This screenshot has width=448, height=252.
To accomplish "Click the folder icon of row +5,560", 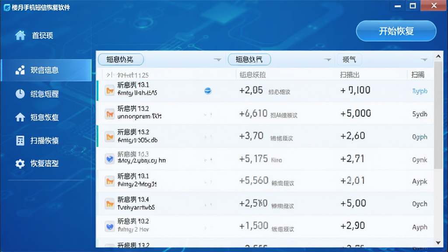I will 110,181.
